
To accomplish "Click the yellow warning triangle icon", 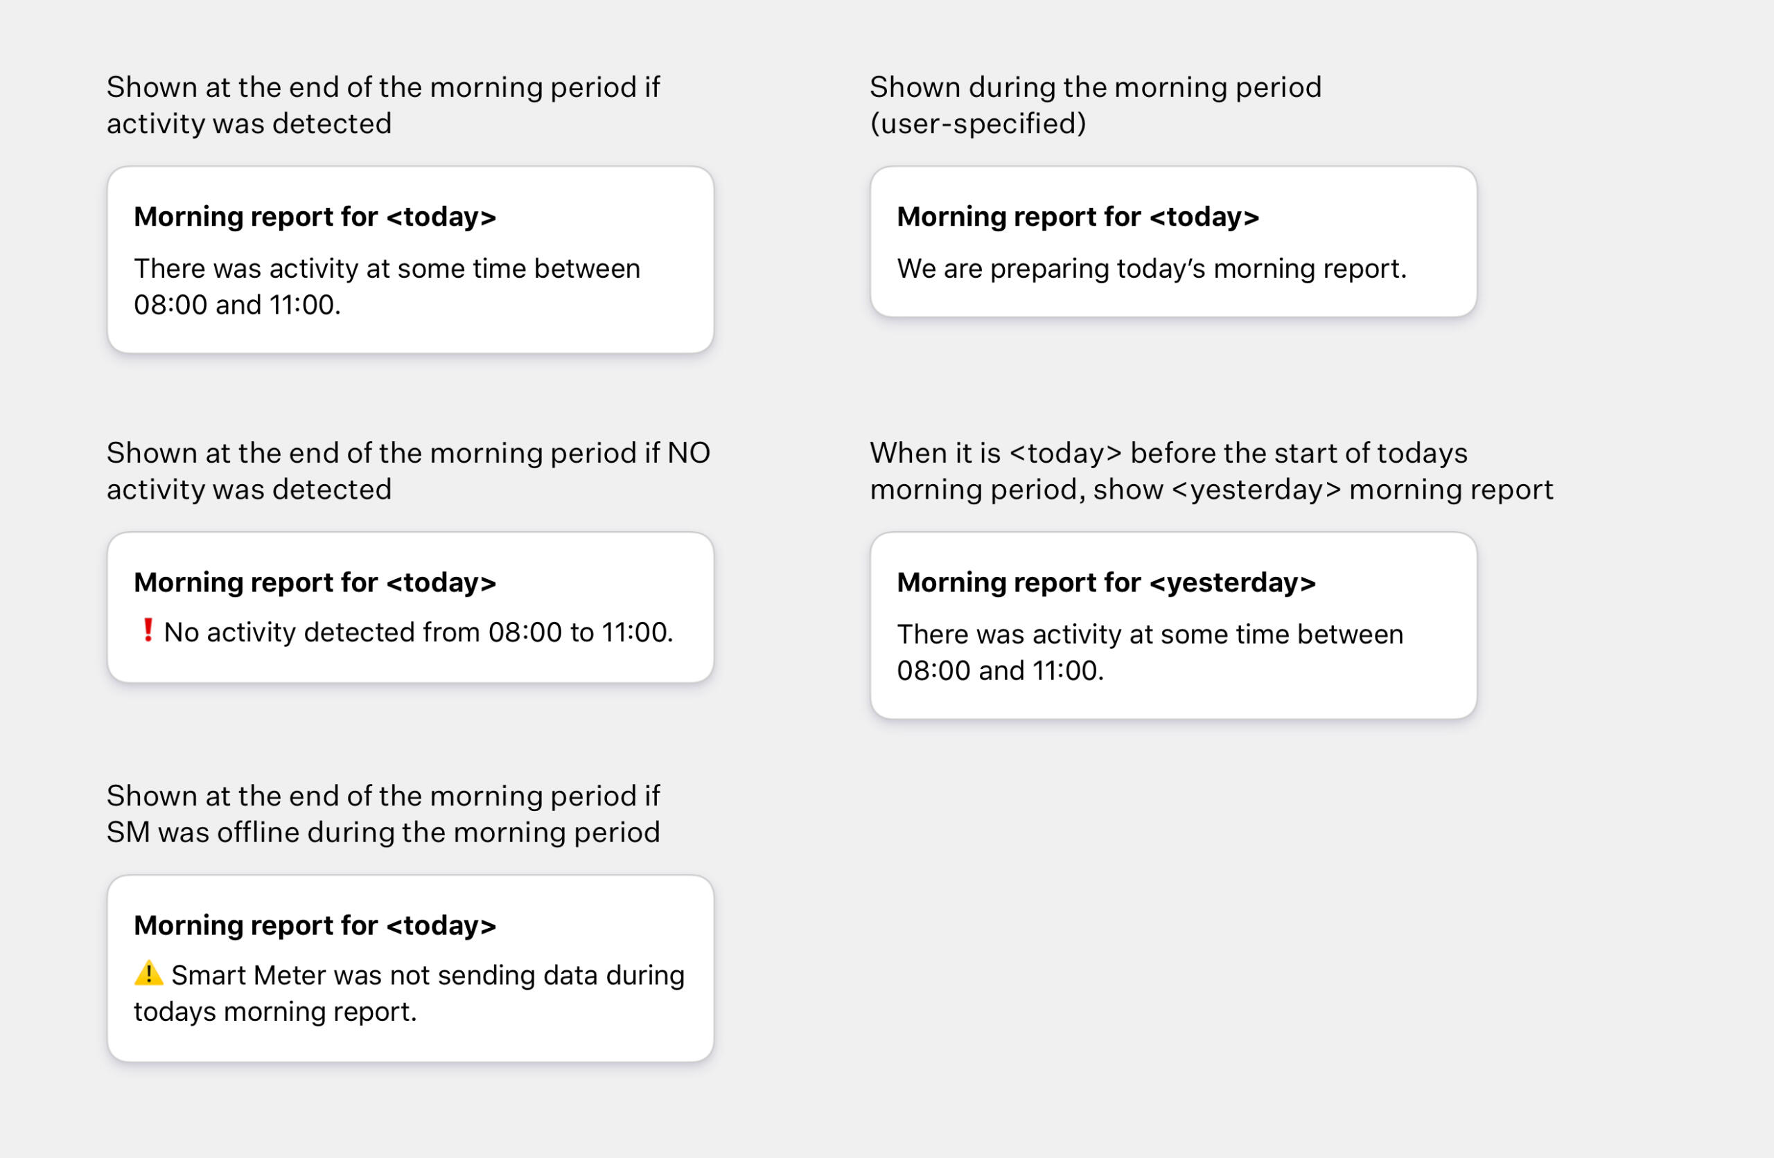I will pos(148,973).
